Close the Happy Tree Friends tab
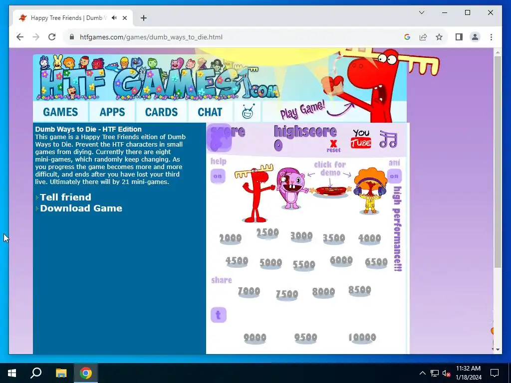This screenshot has height=383, width=511. pos(124,18)
